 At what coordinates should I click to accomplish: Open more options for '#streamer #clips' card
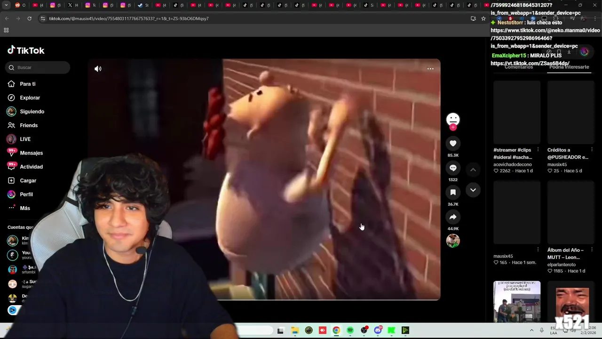point(538,150)
